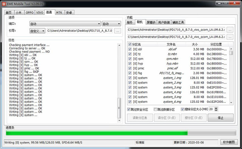
Task: Expand the 引导 自定义 dropdown
Action: pyautogui.click(x=37, y=31)
